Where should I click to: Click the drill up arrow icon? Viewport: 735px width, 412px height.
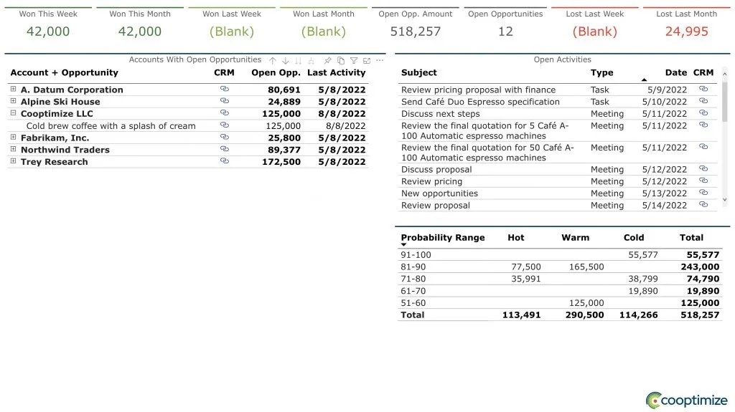click(x=273, y=61)
